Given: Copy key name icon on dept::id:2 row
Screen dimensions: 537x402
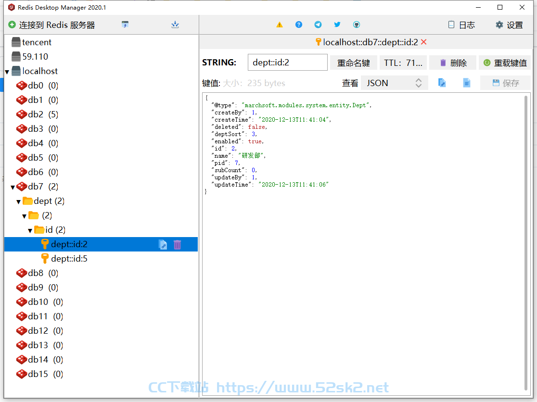Looking at the screenshot, I should (x=163, y=245).
